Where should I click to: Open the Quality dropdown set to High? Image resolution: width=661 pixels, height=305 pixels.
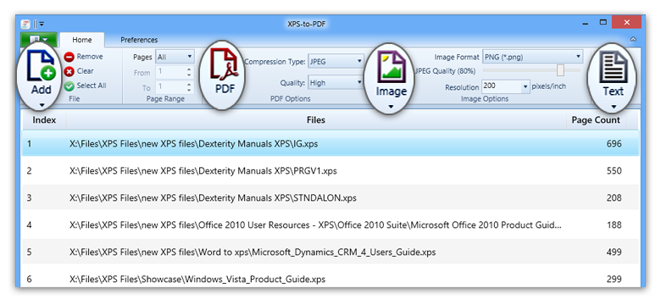tap(336, 83)
